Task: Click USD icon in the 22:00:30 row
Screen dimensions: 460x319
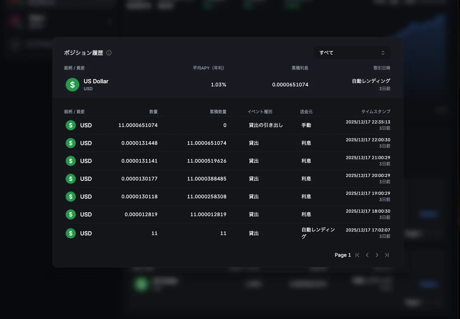Action: (71, 143)
